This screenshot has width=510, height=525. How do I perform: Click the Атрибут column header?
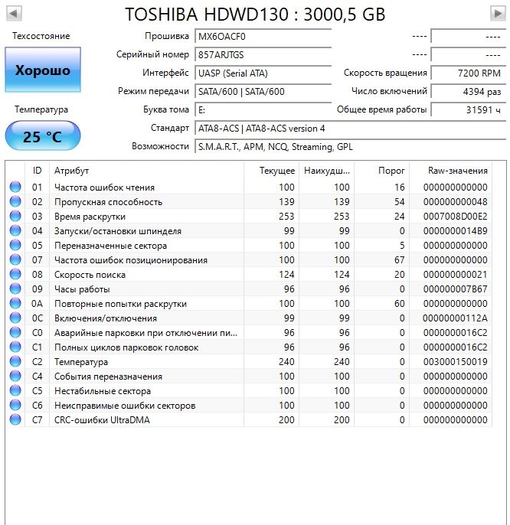(146, 171)
